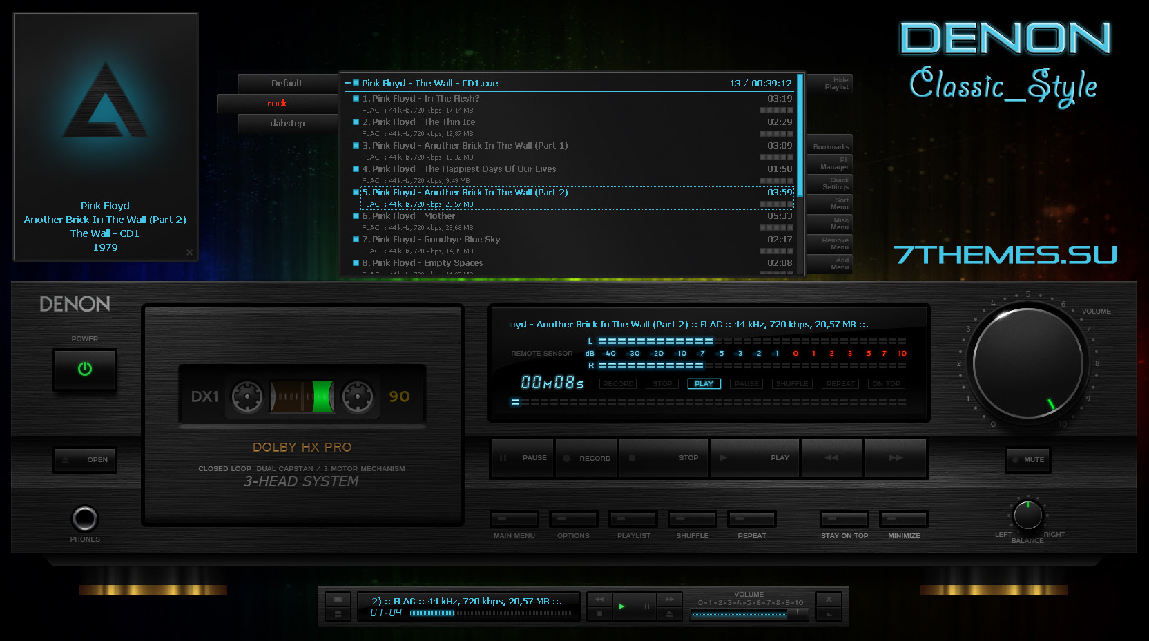Viewport: 1149px width, 641px height.
Task: Select the Default playlist tab
Action: pos(287,83)
